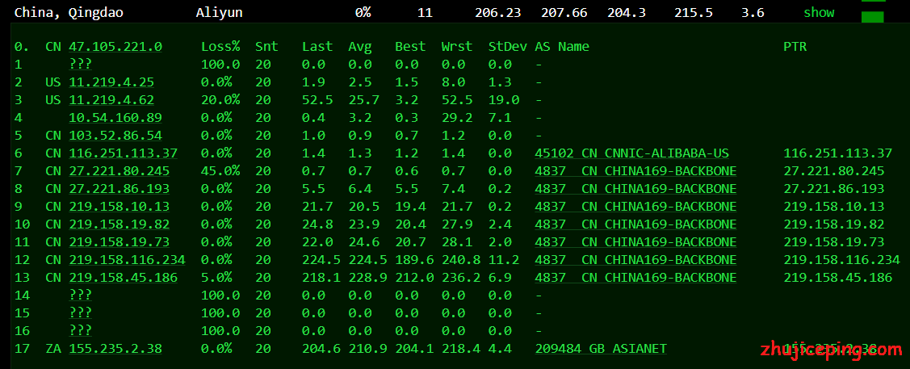The image size is (910, 369).
Task: Click the green status bar beside 'show'
Action: click(x=872, y=17)
